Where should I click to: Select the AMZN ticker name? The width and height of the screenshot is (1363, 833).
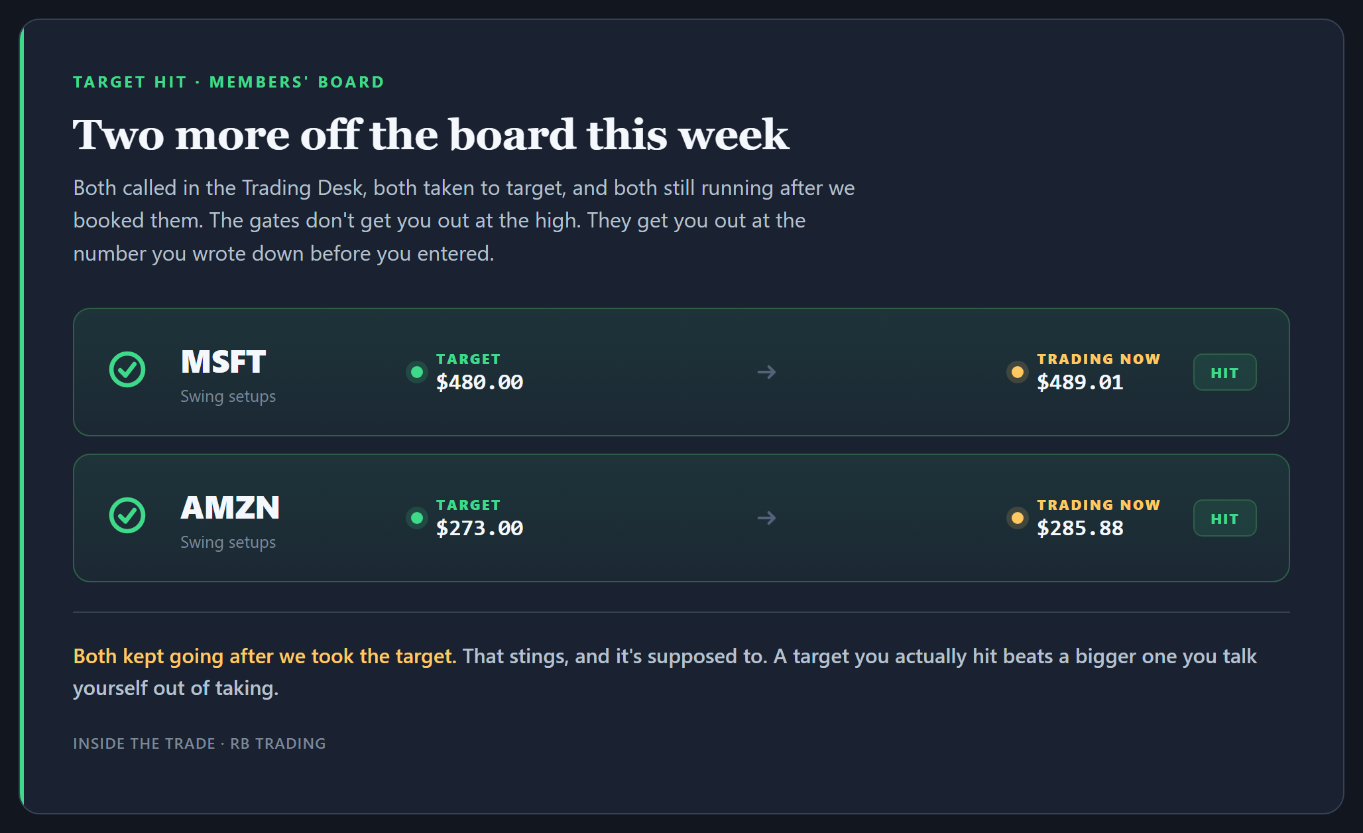click(x=230, y=508)
